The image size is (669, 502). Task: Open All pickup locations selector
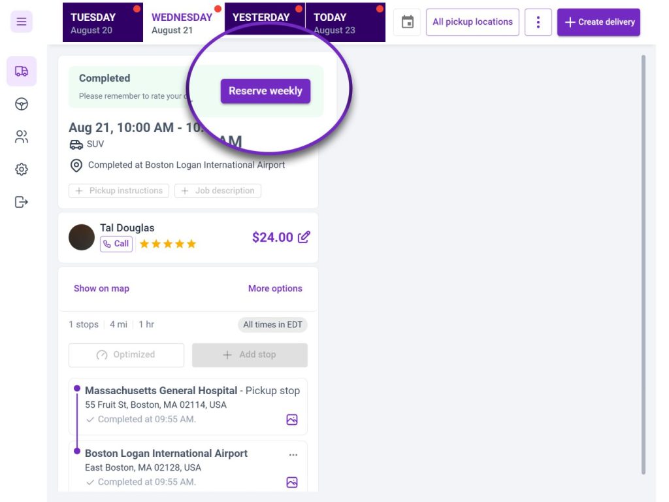pos(472,22)
